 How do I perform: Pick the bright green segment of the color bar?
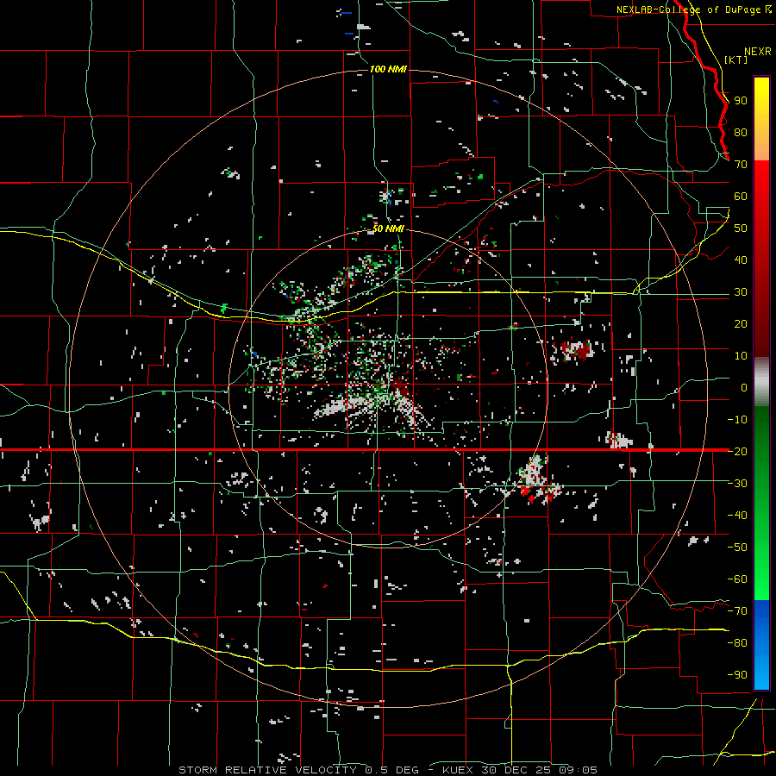click(x=761, y=560)
